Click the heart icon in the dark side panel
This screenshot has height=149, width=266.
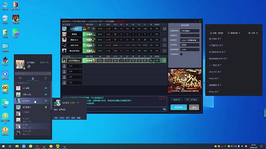coord(229,33)
